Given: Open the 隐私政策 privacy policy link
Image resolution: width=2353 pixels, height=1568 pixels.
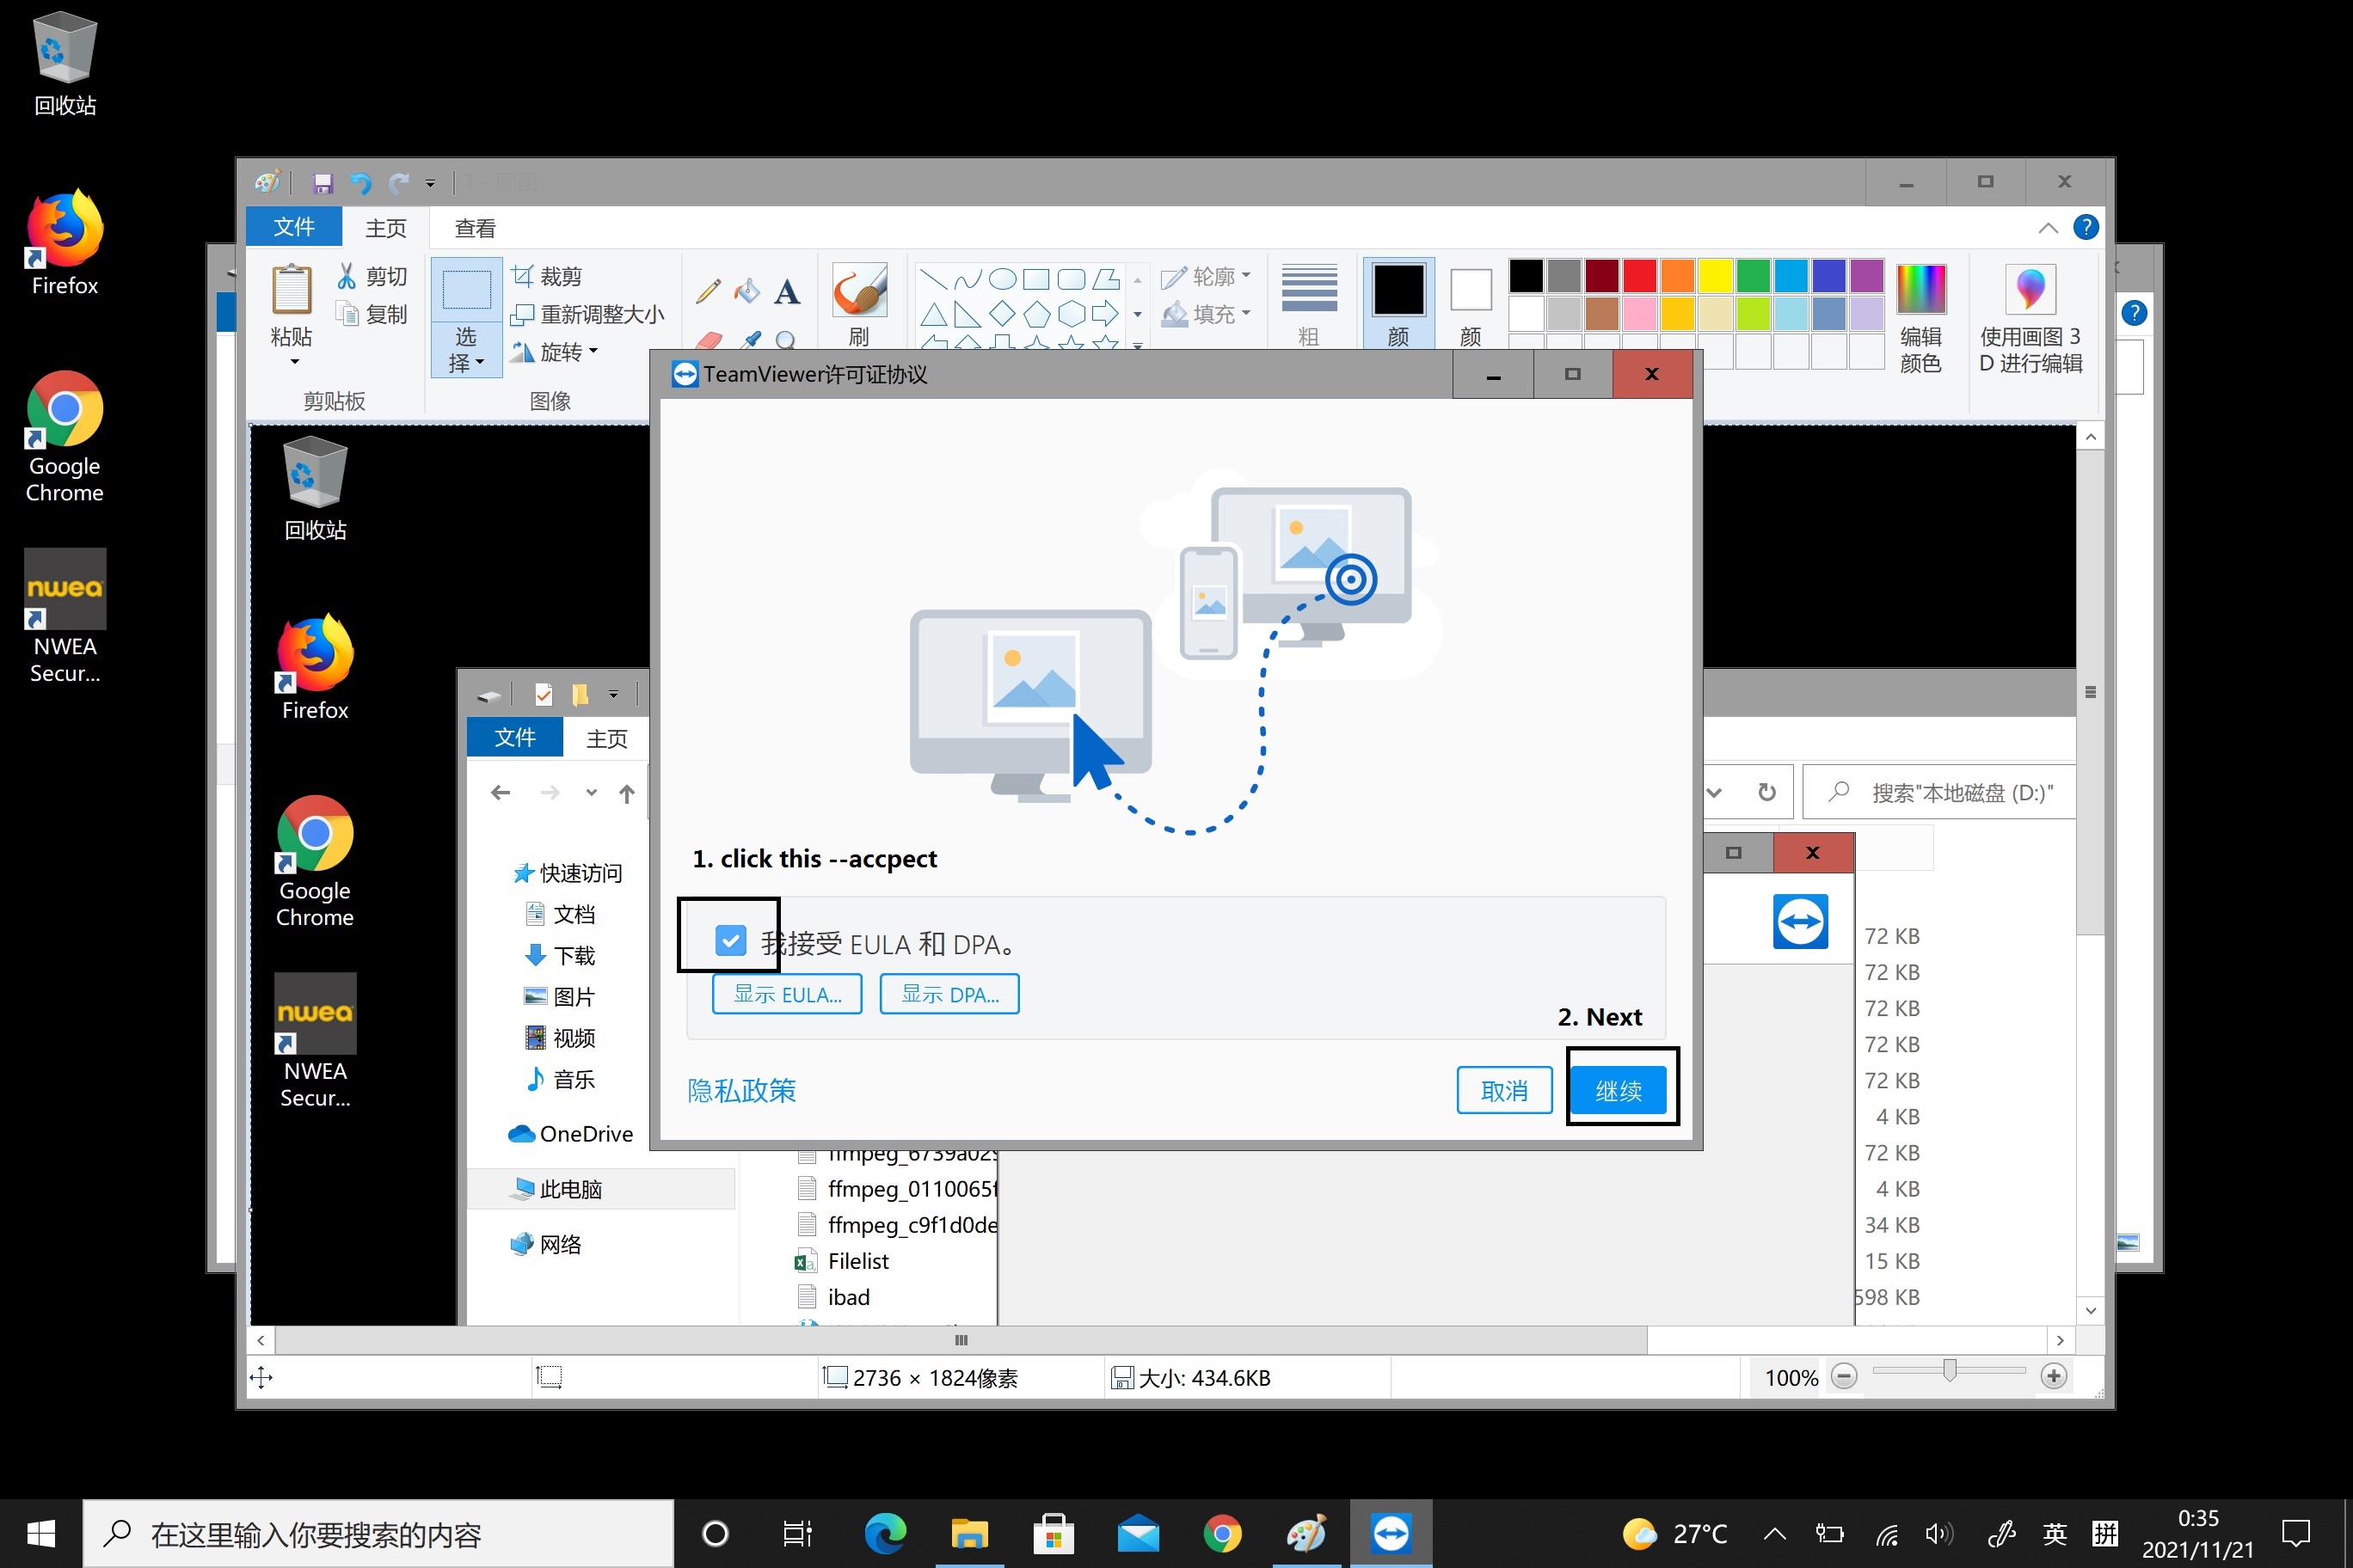Looking at the screenshot, I should click(x=741, y=1090).
